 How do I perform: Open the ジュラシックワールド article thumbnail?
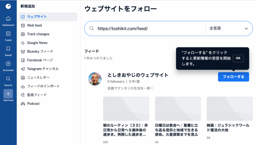pos(230,109)
